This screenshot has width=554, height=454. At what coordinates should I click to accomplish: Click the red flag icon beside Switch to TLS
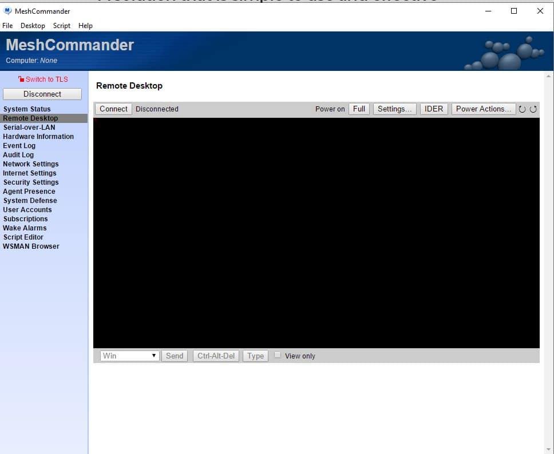tap(21, 79)
